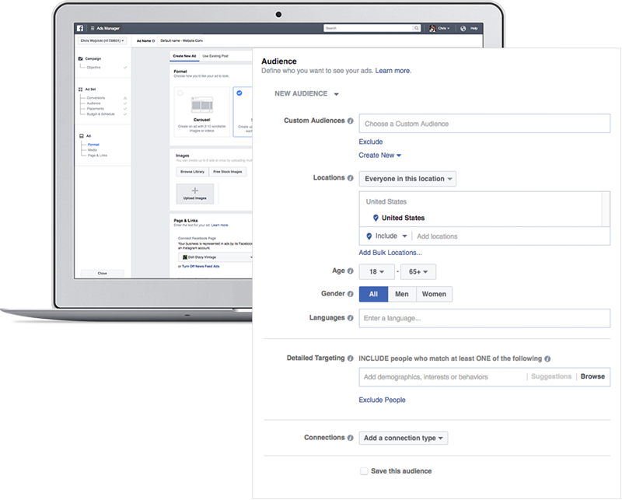Click the Gender info icon
The image size is (622, 500).
351,294
